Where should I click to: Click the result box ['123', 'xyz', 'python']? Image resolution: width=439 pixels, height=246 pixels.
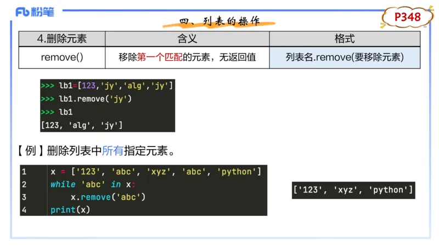pyautogui.click(x=353, y=190)
